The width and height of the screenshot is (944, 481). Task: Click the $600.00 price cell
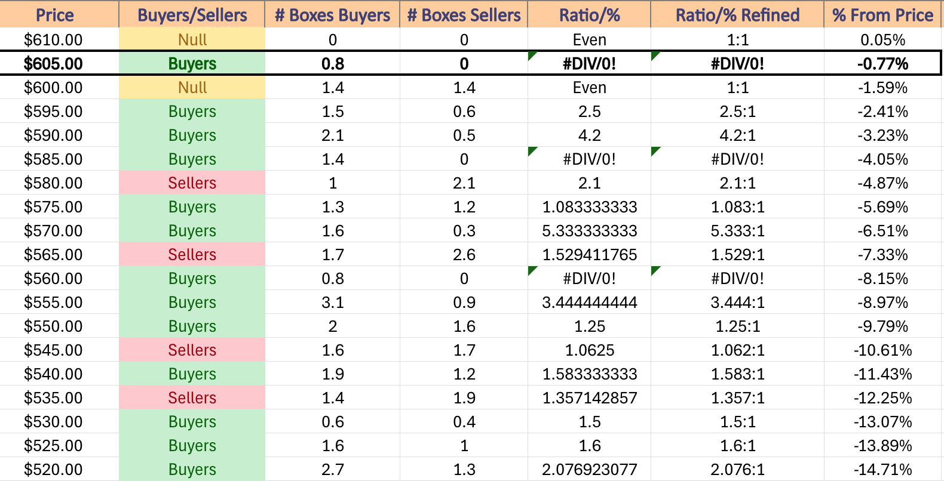pyautogui.click(x=59, y=87)
